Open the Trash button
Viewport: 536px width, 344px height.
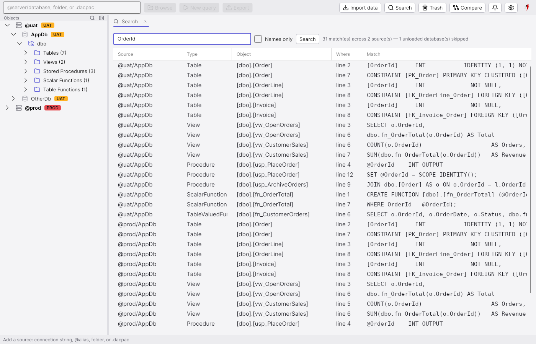[x=432, y=8]
